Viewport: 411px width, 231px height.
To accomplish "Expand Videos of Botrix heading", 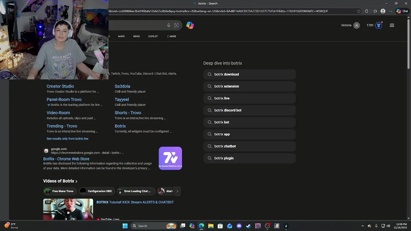I will pyautogui.click(x=60, y=181).
